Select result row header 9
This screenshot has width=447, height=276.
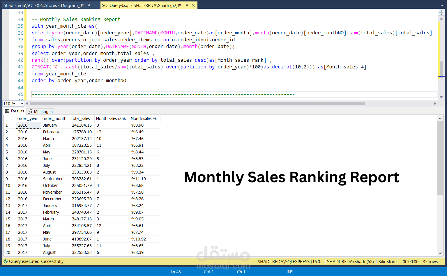point(10,179)
